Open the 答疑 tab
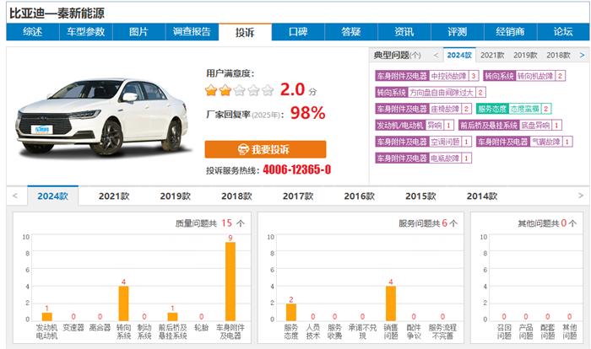591x349 pixels. click(351, 32)
